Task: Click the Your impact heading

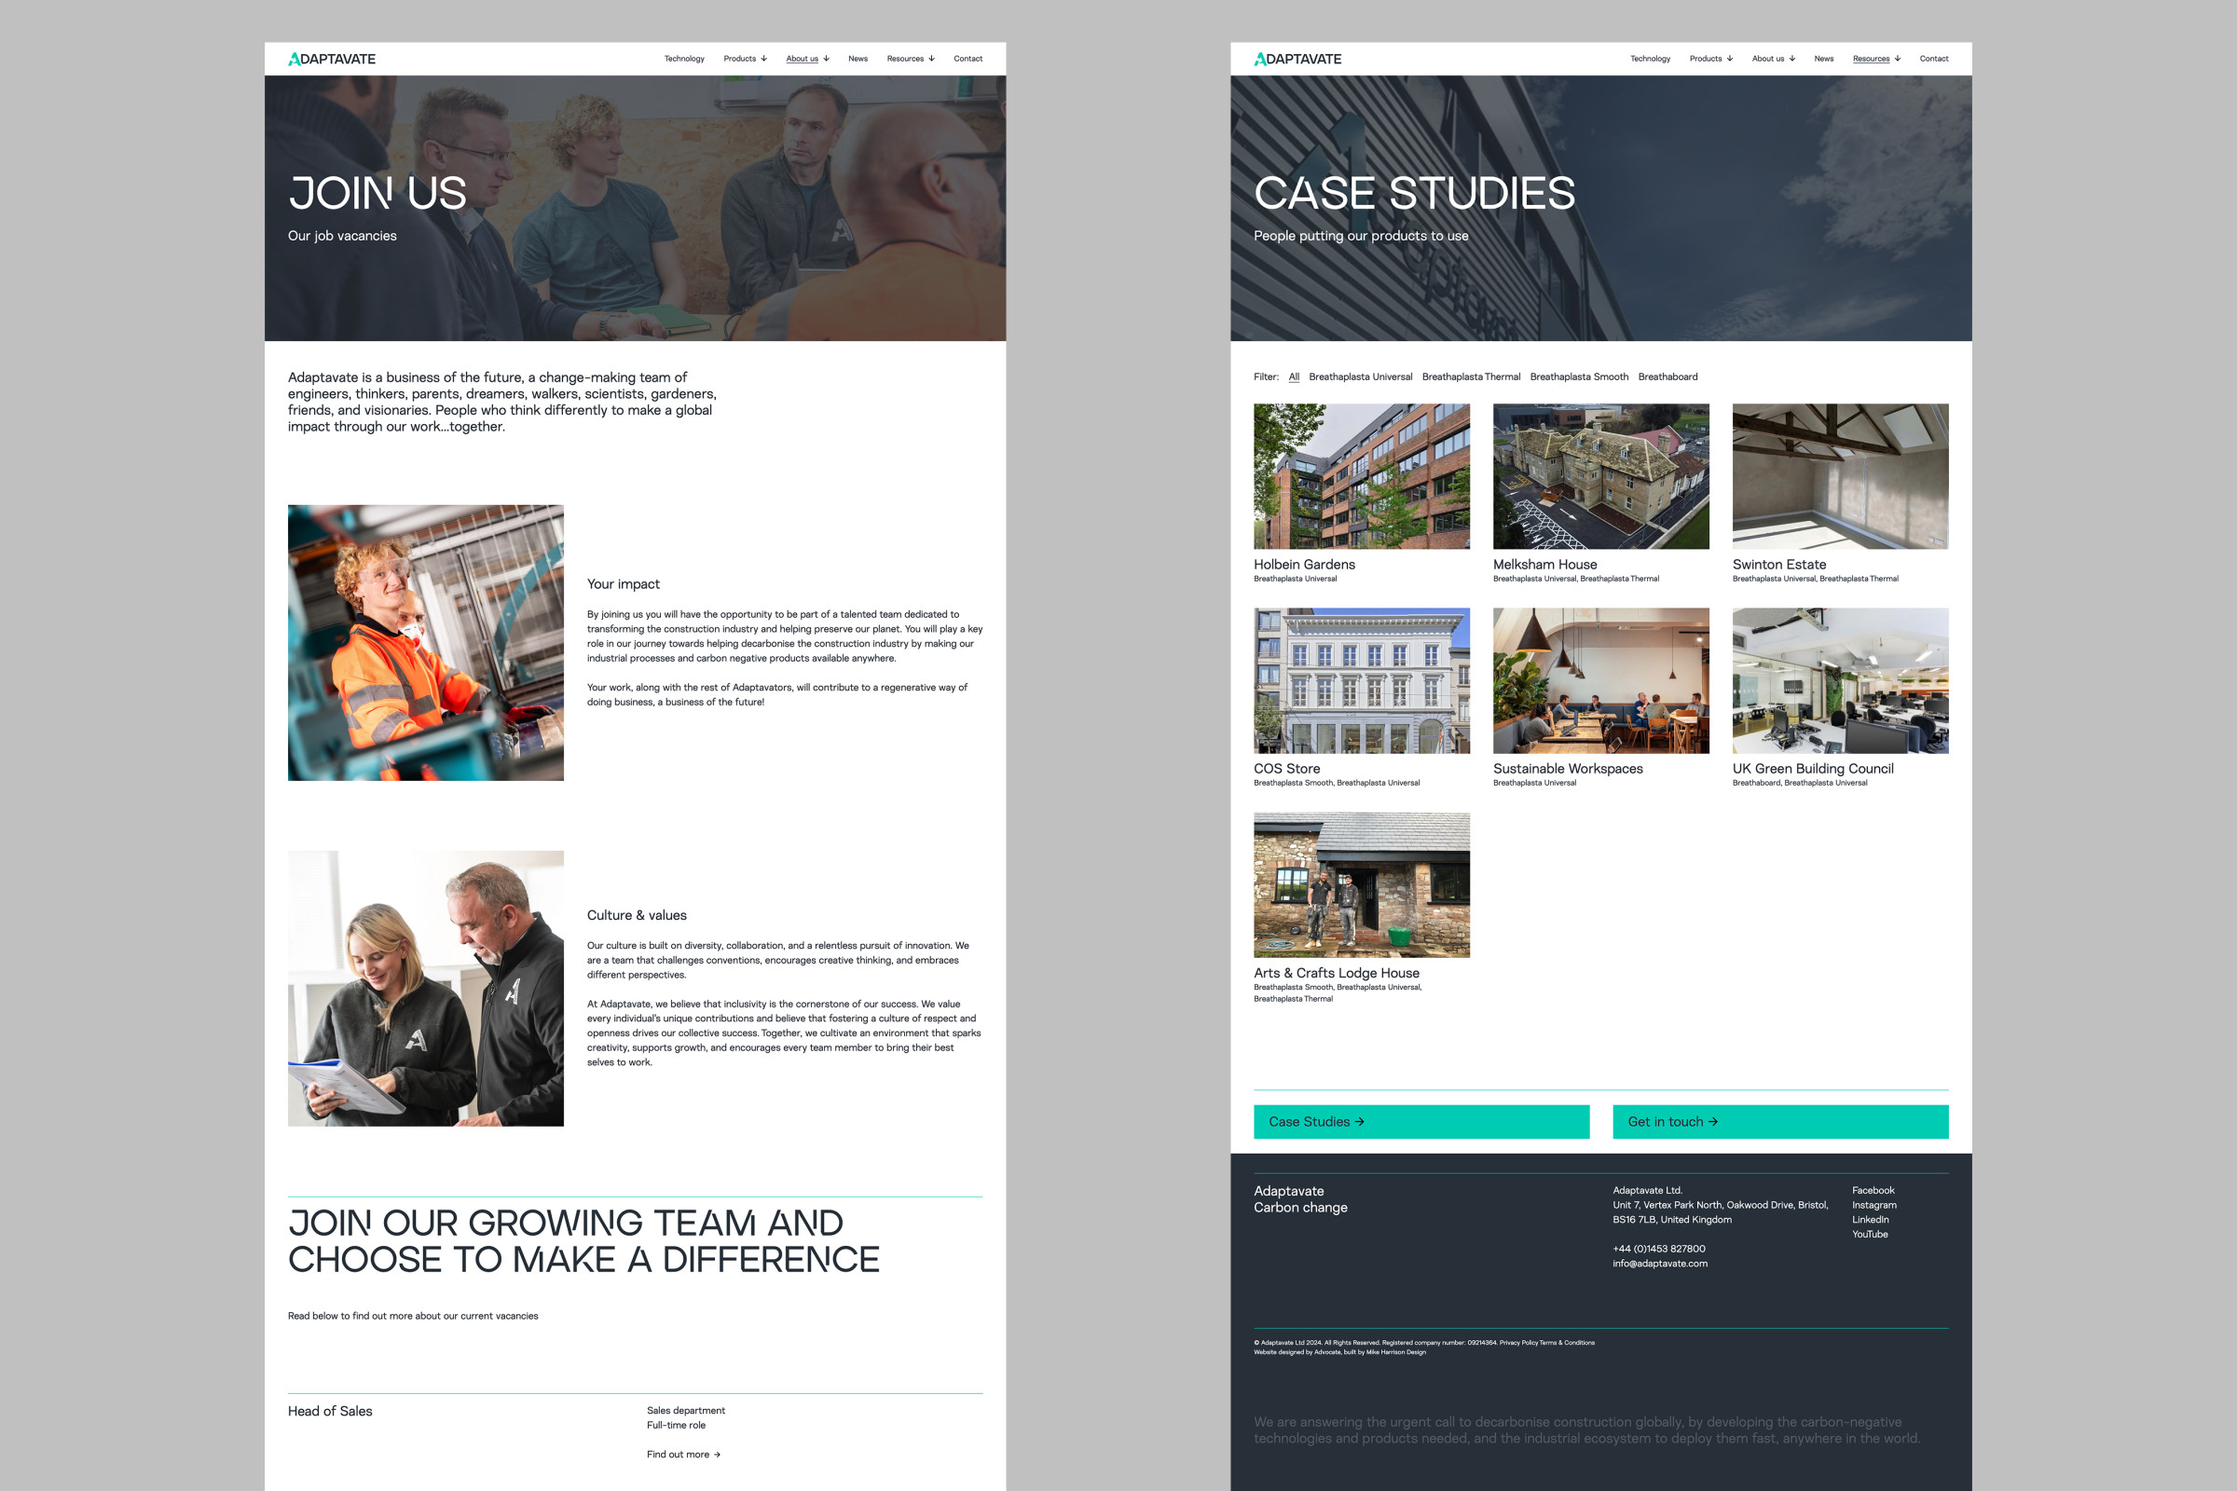Action: pyautogui.click(x=623, y=584)
